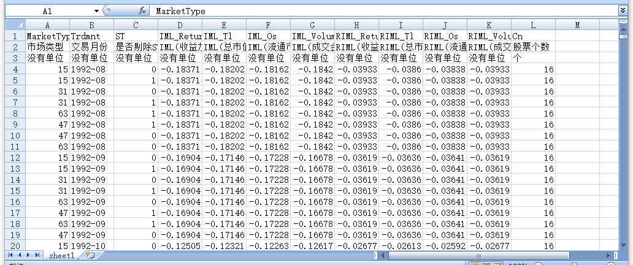This screenshot has width=633, height=265.
Task: Select row 3 header
Action: pos(15,58)
